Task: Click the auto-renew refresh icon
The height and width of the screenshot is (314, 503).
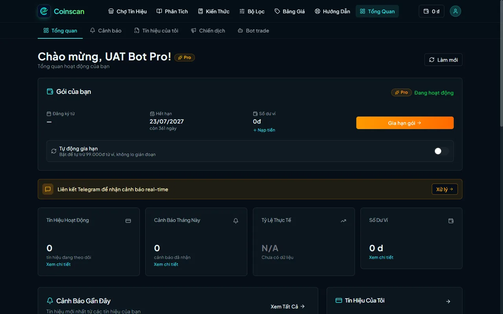Action: coord(54,151)
